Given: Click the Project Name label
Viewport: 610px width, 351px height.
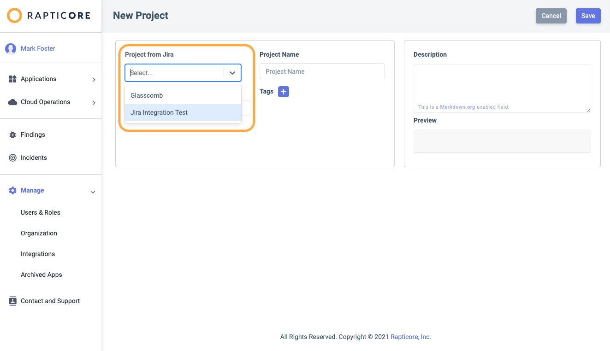Looking at the screenshot, I should pyautogui.click(x=279, y=54).
